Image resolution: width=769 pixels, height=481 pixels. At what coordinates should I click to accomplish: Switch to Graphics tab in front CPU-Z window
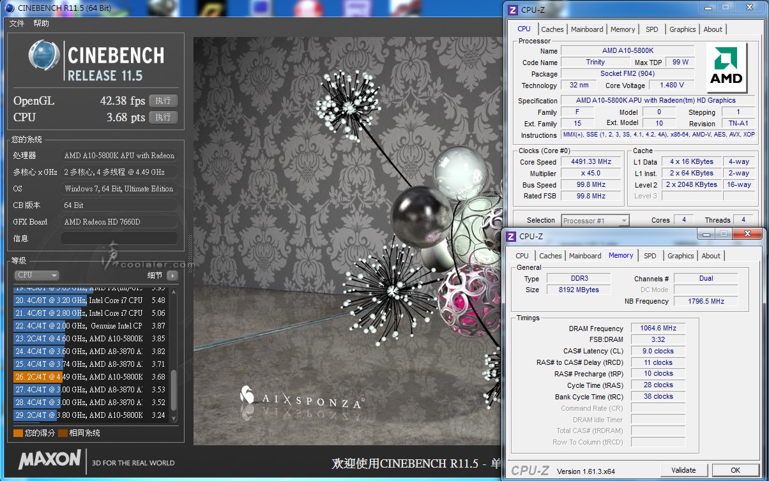[x=680, y=256]
